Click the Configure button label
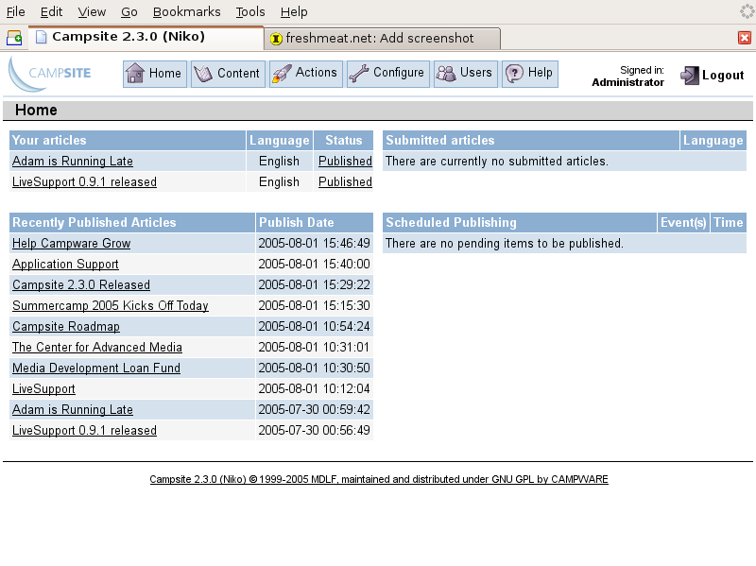This screenshot has height=566, width=756. pos(398,73)
